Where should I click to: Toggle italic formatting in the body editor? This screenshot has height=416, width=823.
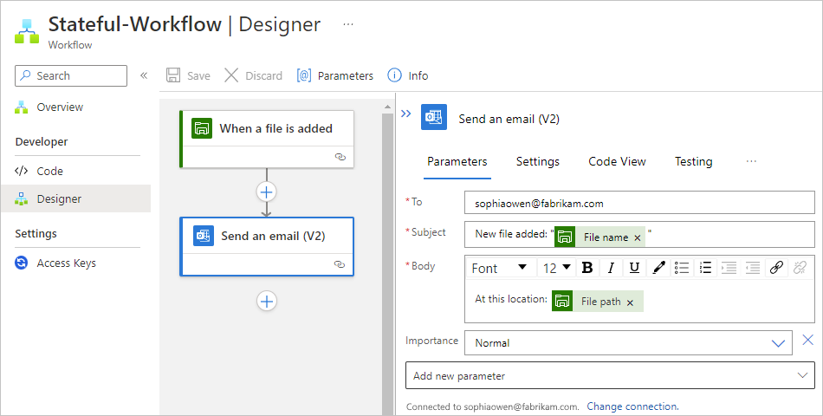611,268
